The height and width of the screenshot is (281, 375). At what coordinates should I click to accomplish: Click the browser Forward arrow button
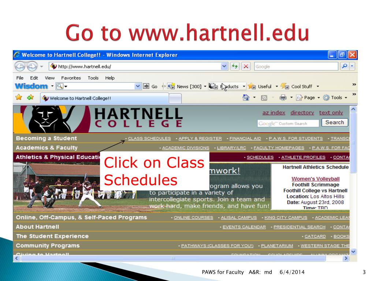[x=32, y=66]
